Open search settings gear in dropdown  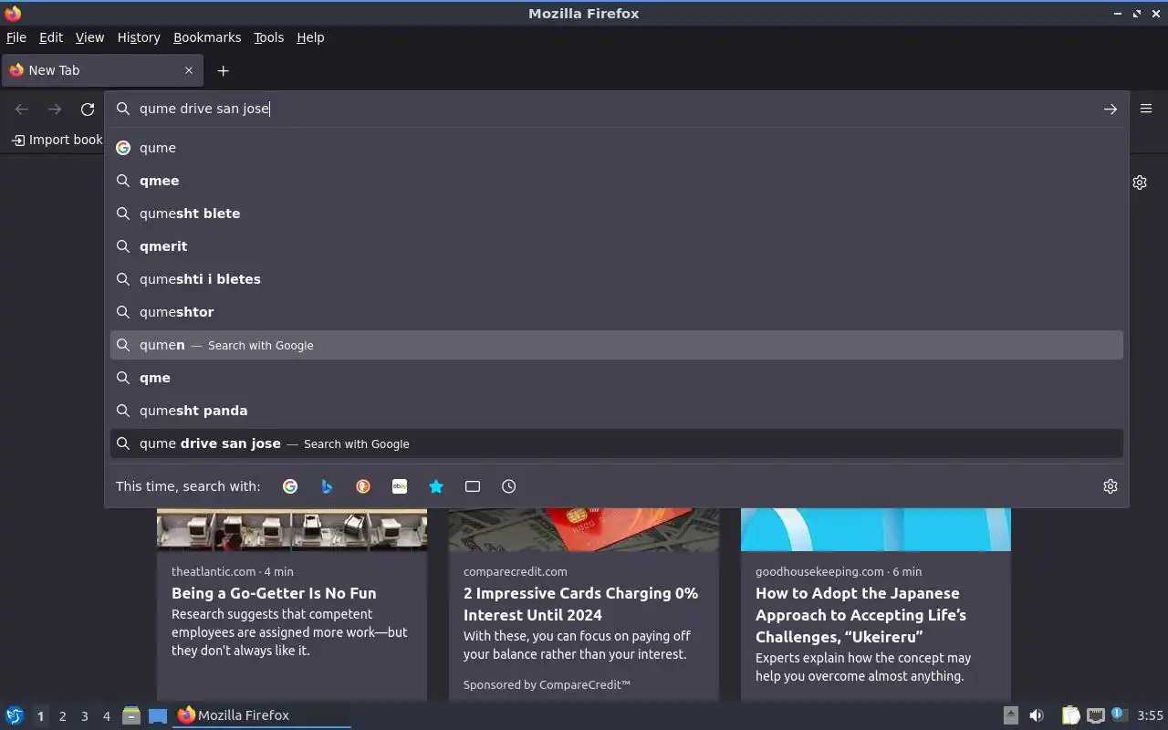click(x=1111, y=486)
